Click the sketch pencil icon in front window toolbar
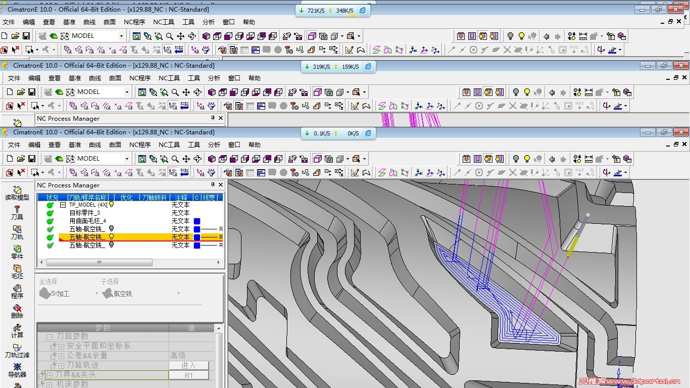This screenshot has height=388, width=690. coord(355,172)
